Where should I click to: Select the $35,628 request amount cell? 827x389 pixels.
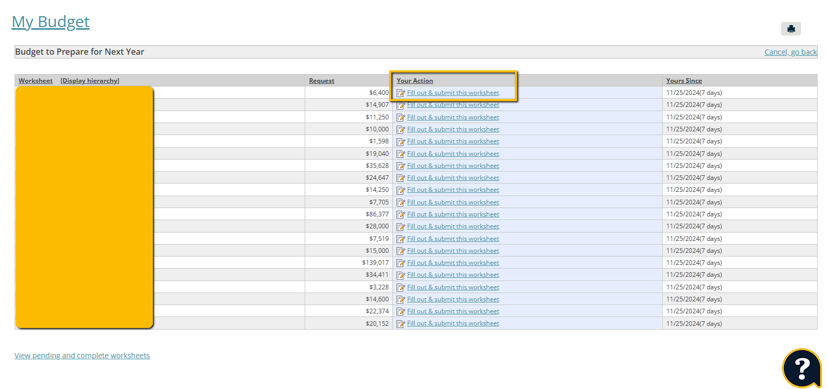point(349,166)
